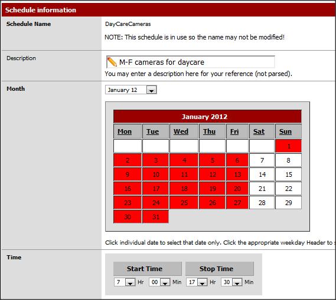
Task: Open the Start Time hour dropdown
Action: tap(125, 282)
